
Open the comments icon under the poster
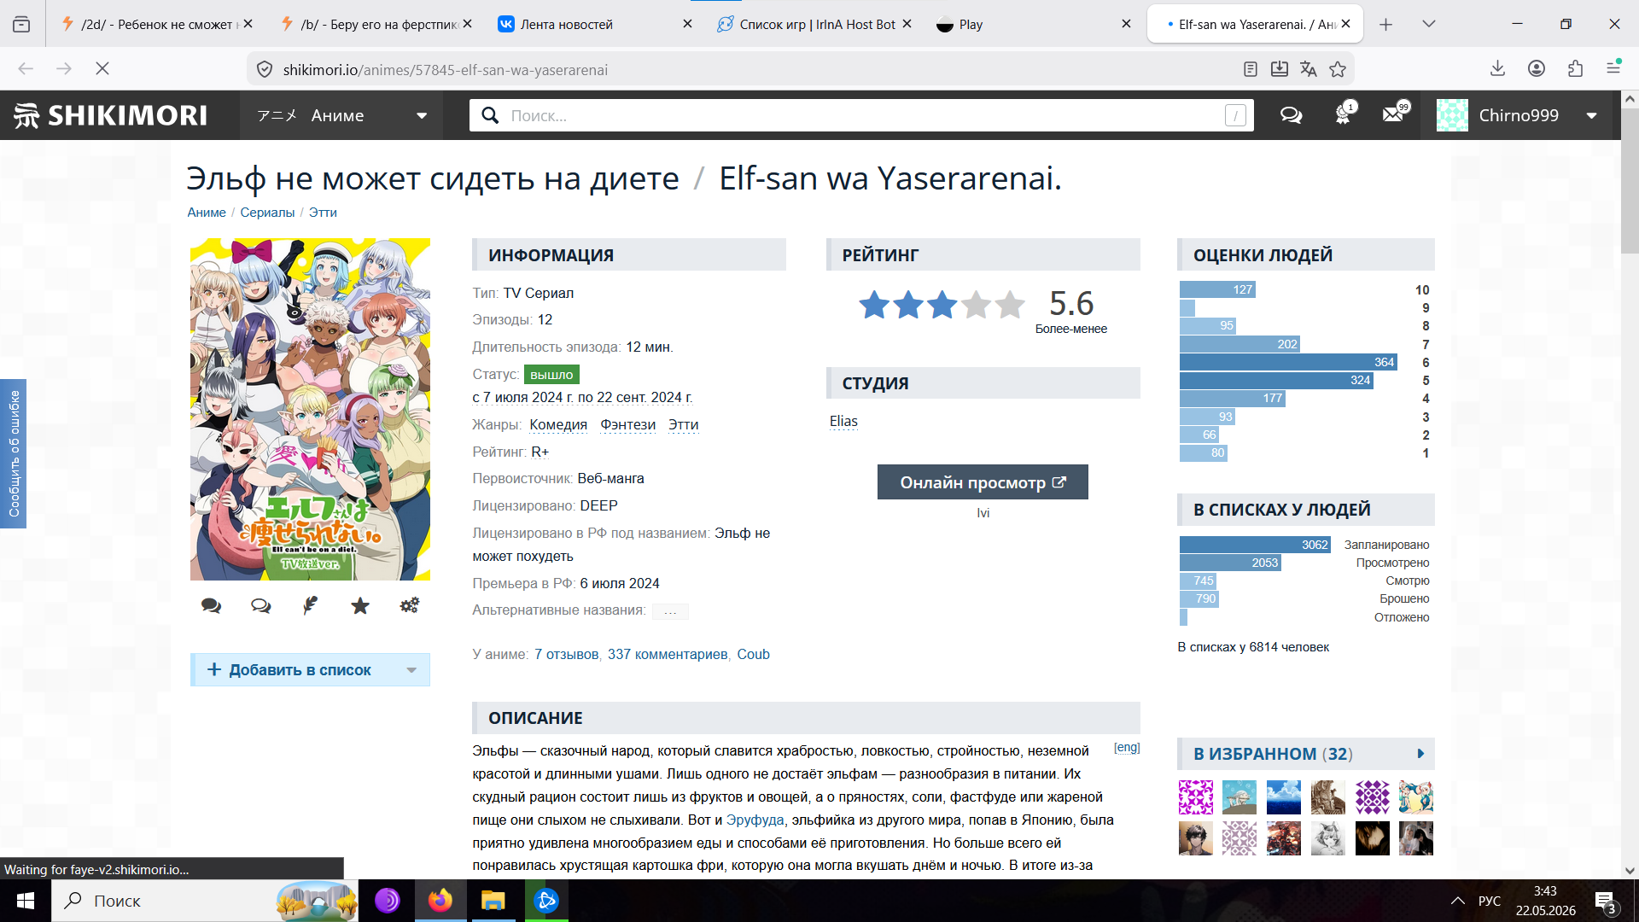pyautogui.click(x=211, y=605)
